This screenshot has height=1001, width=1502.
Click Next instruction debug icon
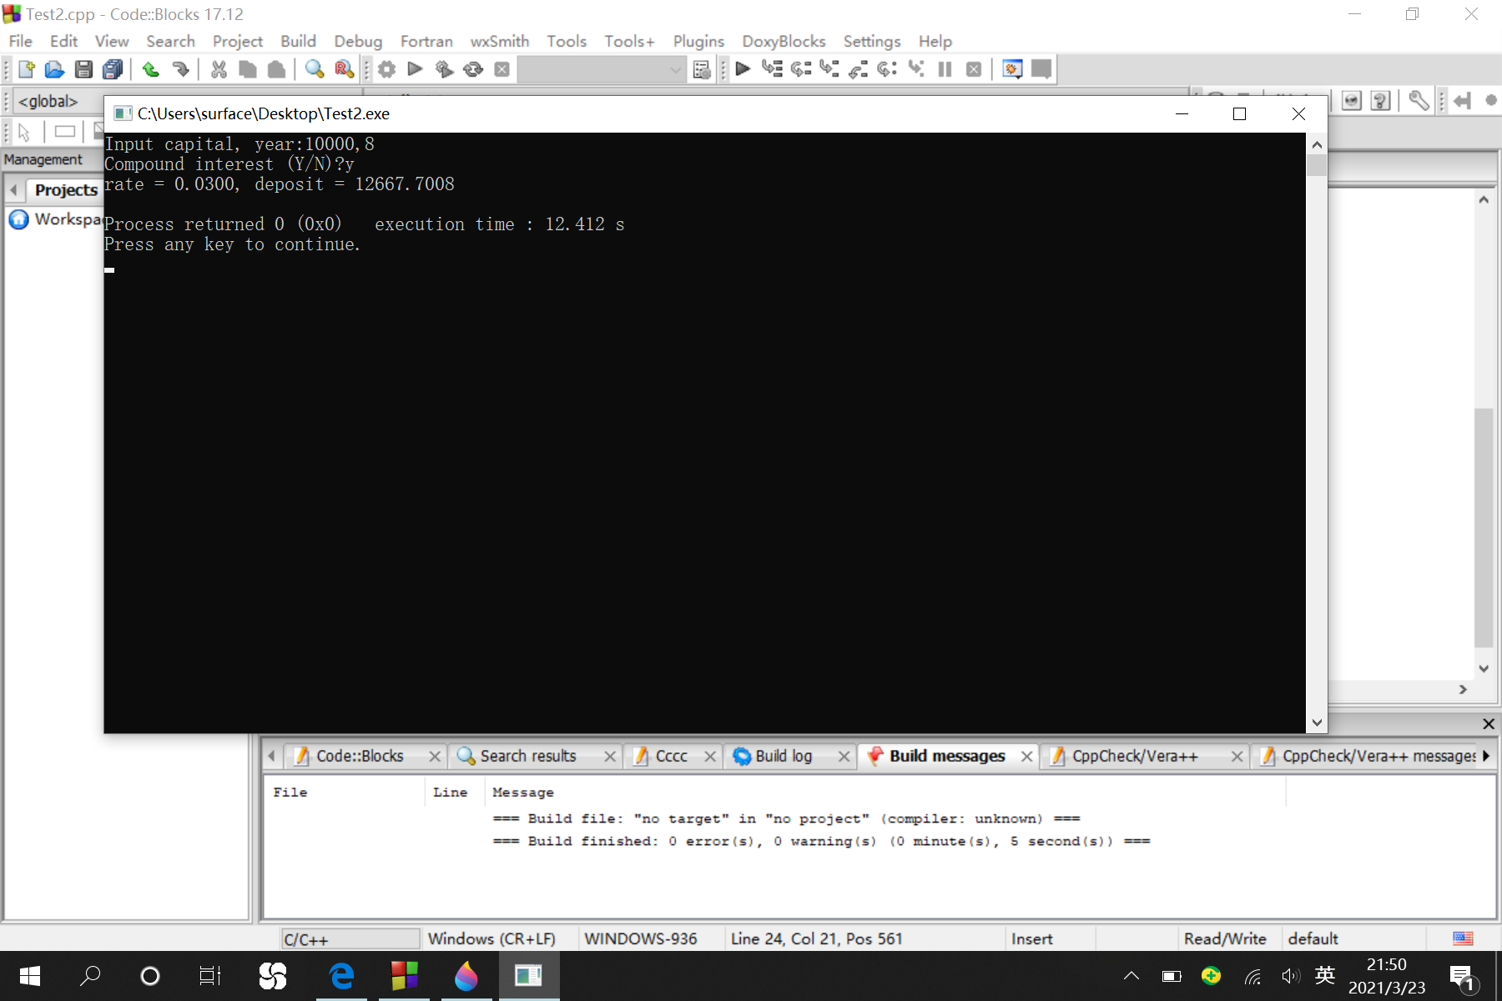(x=887, y=69)
